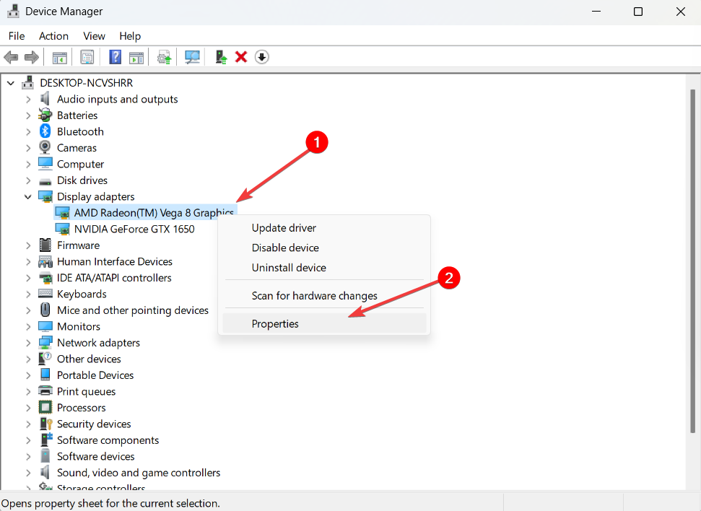Click the Disk drives icon
Image resolution: width=701 pixels, height=511 pixels.
point(45,181)
